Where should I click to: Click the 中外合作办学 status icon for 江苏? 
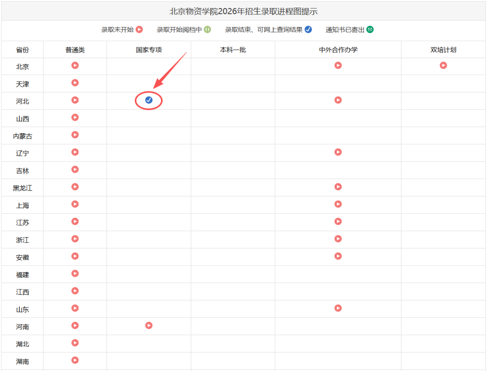[x=338, y=221]
